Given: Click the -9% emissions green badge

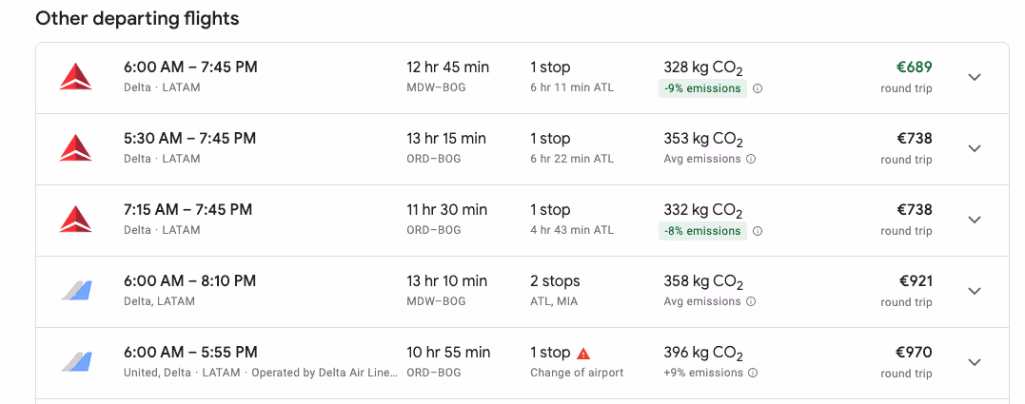Looking at the screenshot, I should point(702,88).
